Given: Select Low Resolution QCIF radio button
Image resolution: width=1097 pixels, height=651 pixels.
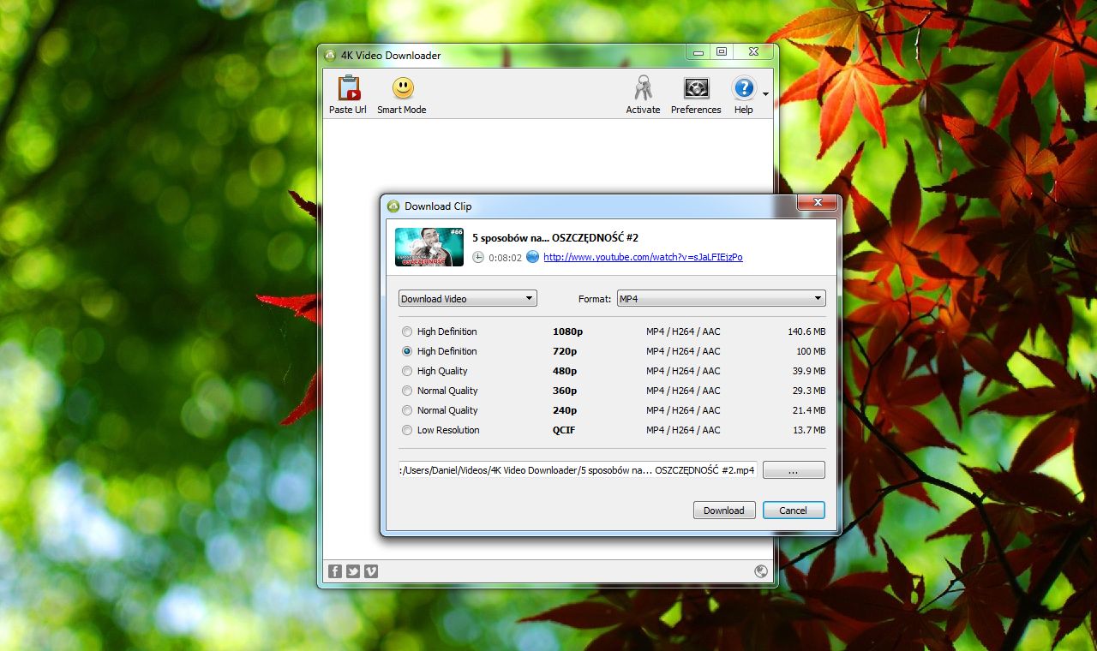Looking at the screenshot, I should point(407,430).
